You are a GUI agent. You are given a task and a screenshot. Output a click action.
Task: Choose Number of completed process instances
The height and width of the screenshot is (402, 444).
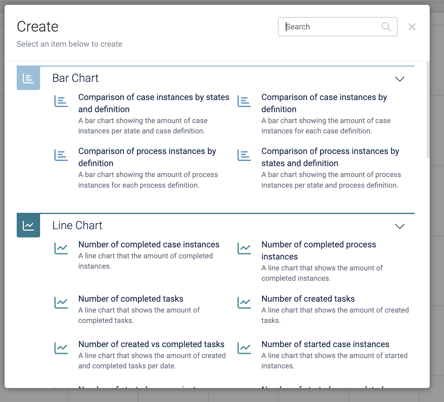[319, 250]
